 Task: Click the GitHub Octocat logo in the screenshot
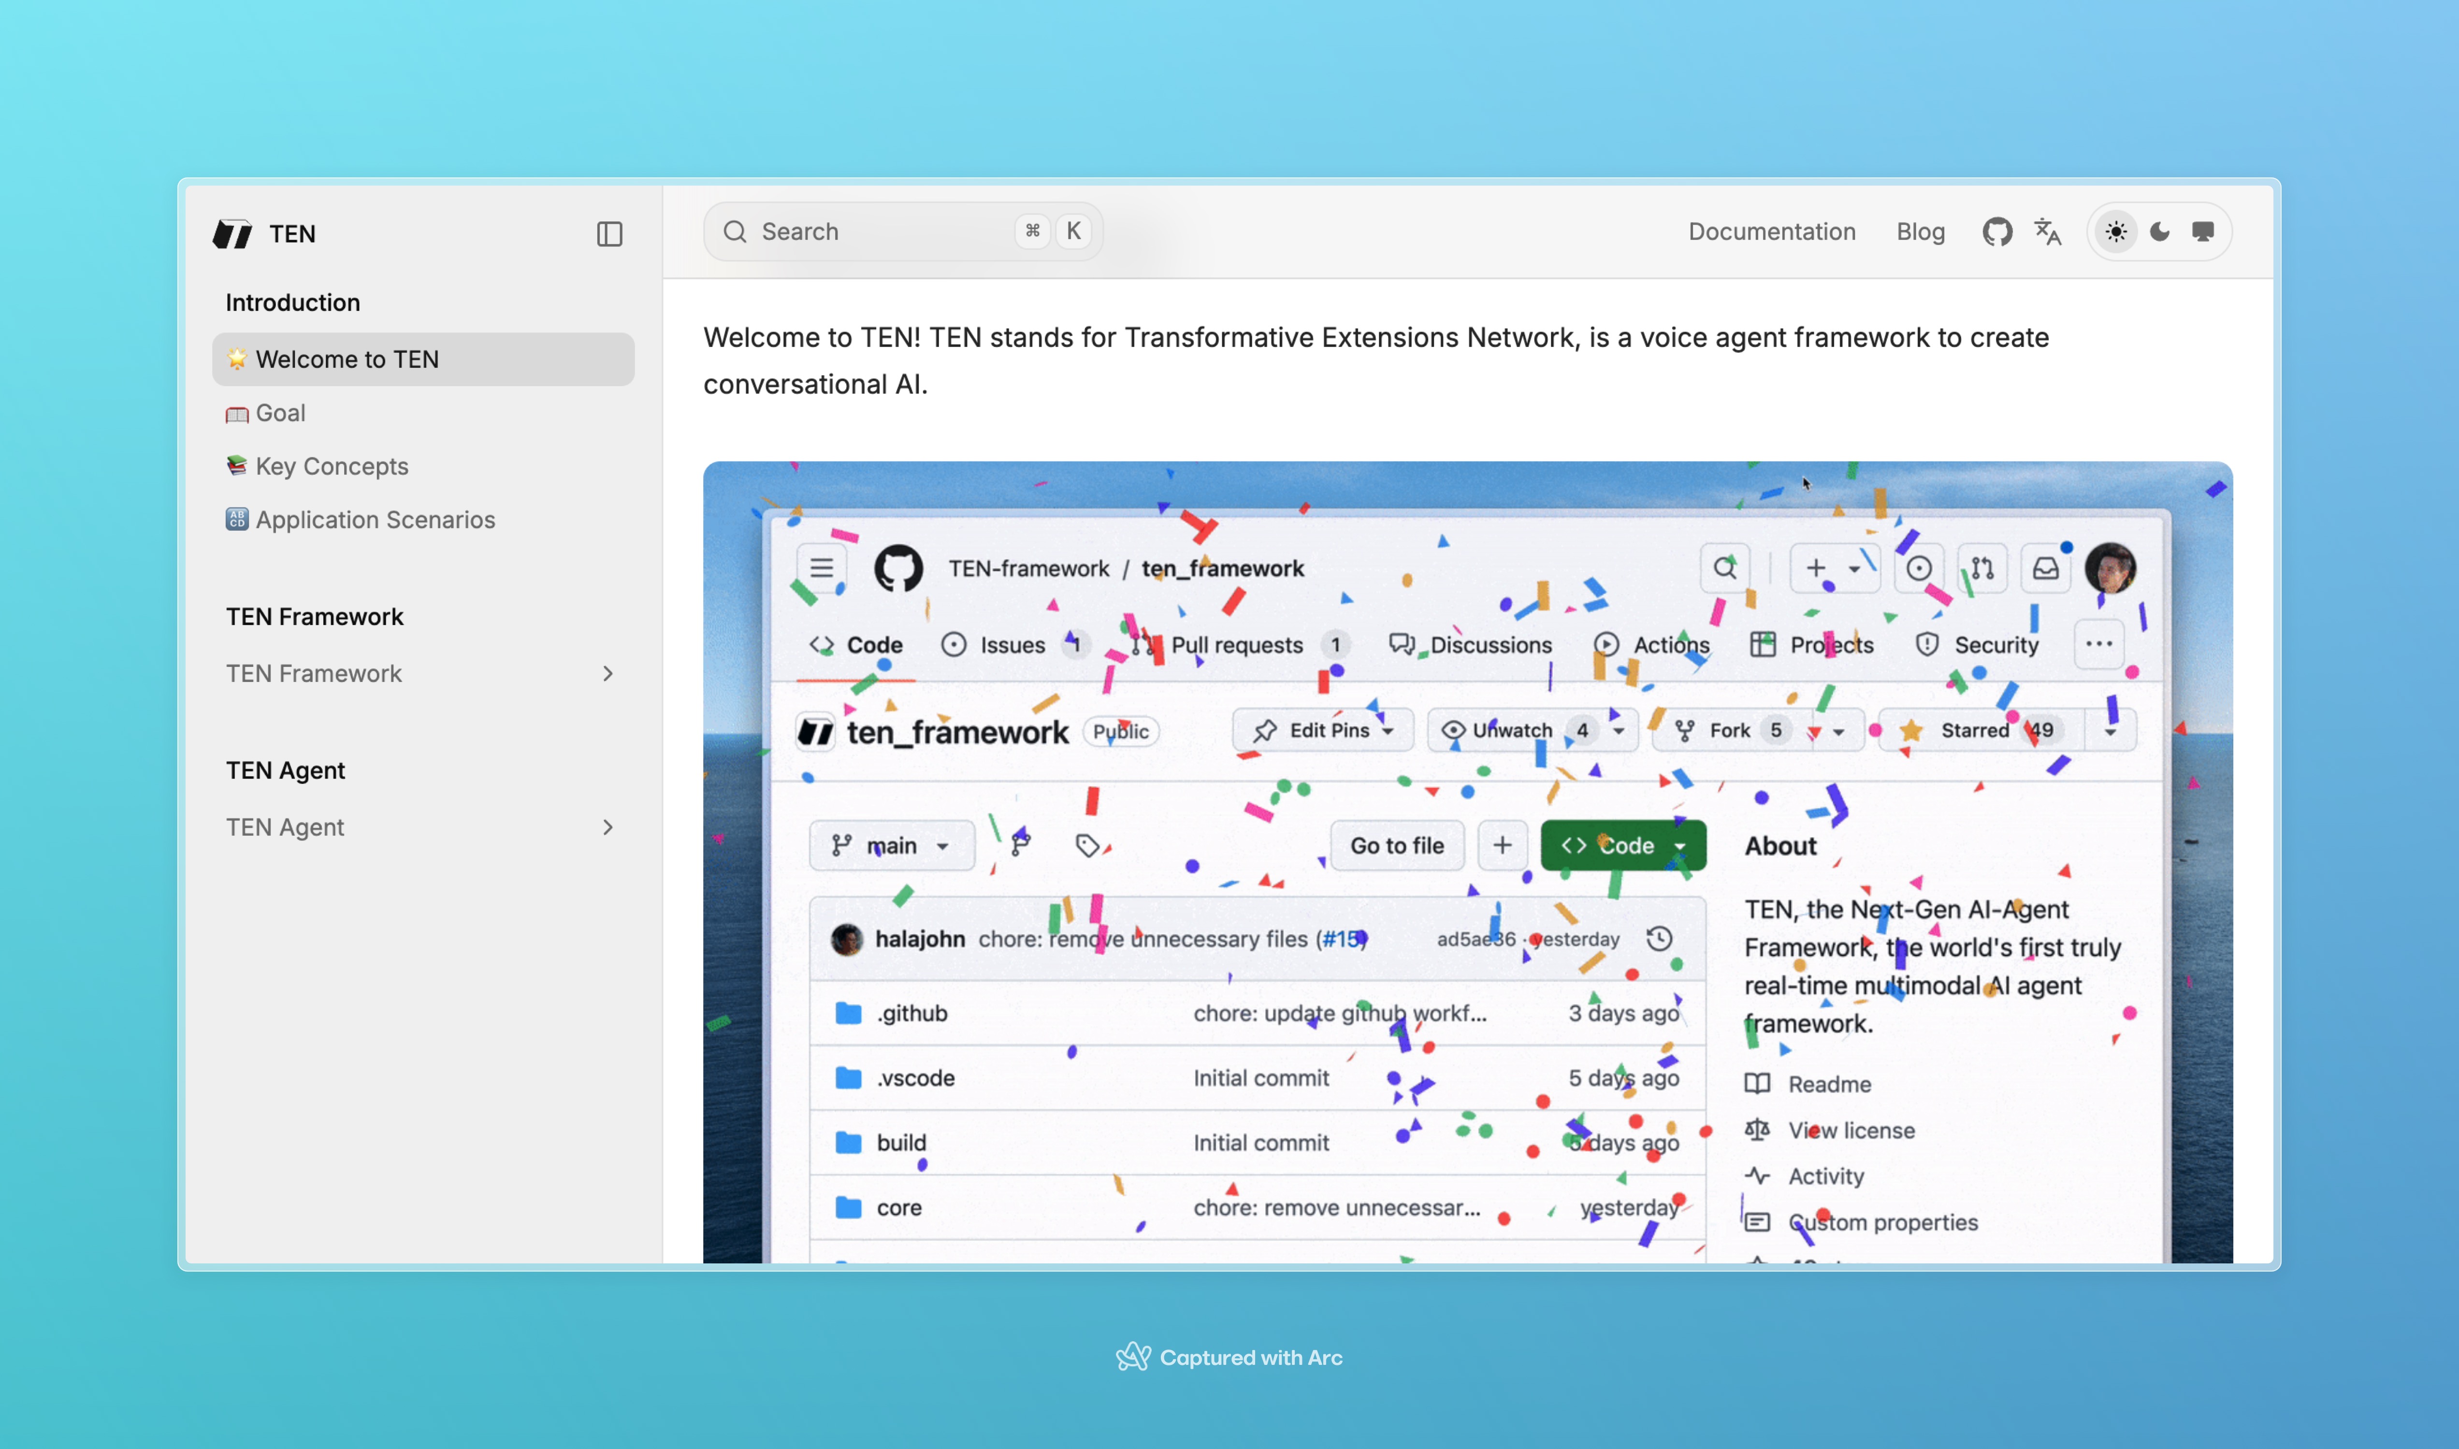tap(898, 568)
